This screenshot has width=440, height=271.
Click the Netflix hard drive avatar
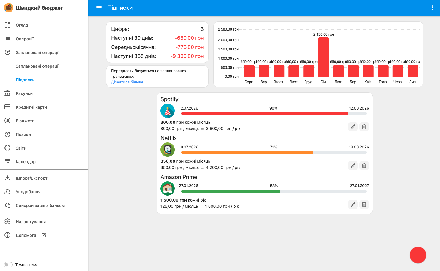click(x=168, y=150)
